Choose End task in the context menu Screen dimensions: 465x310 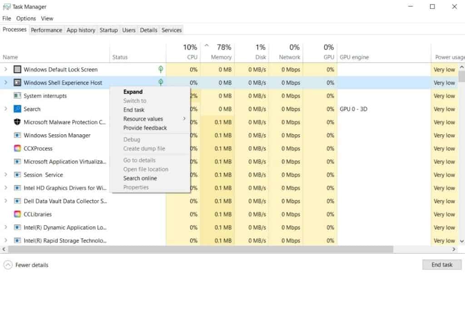click(x=151, y=110)
